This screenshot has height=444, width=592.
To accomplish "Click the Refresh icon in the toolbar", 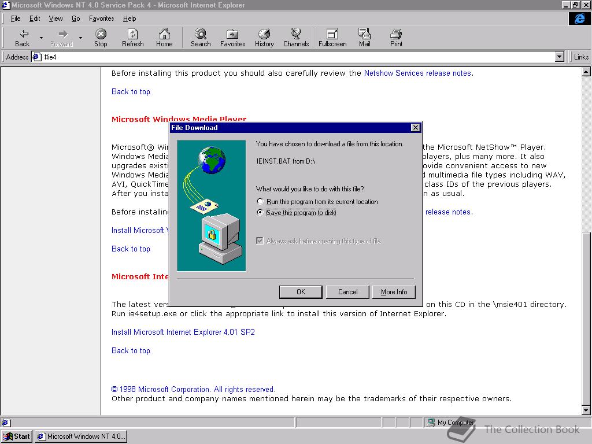I will (x=132, y=37).
